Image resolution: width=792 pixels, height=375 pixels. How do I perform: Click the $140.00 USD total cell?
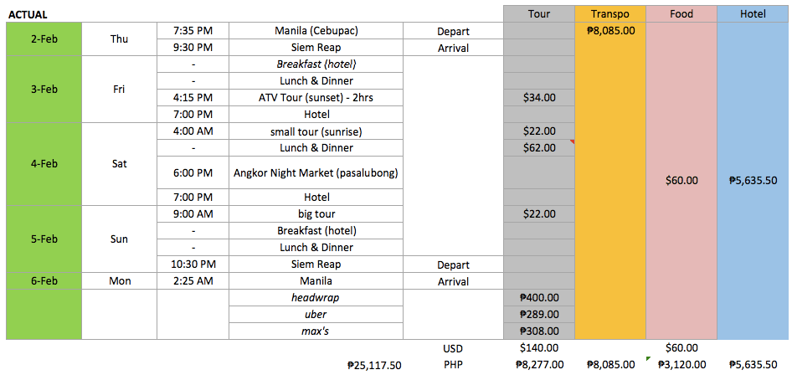click(539, 348)
